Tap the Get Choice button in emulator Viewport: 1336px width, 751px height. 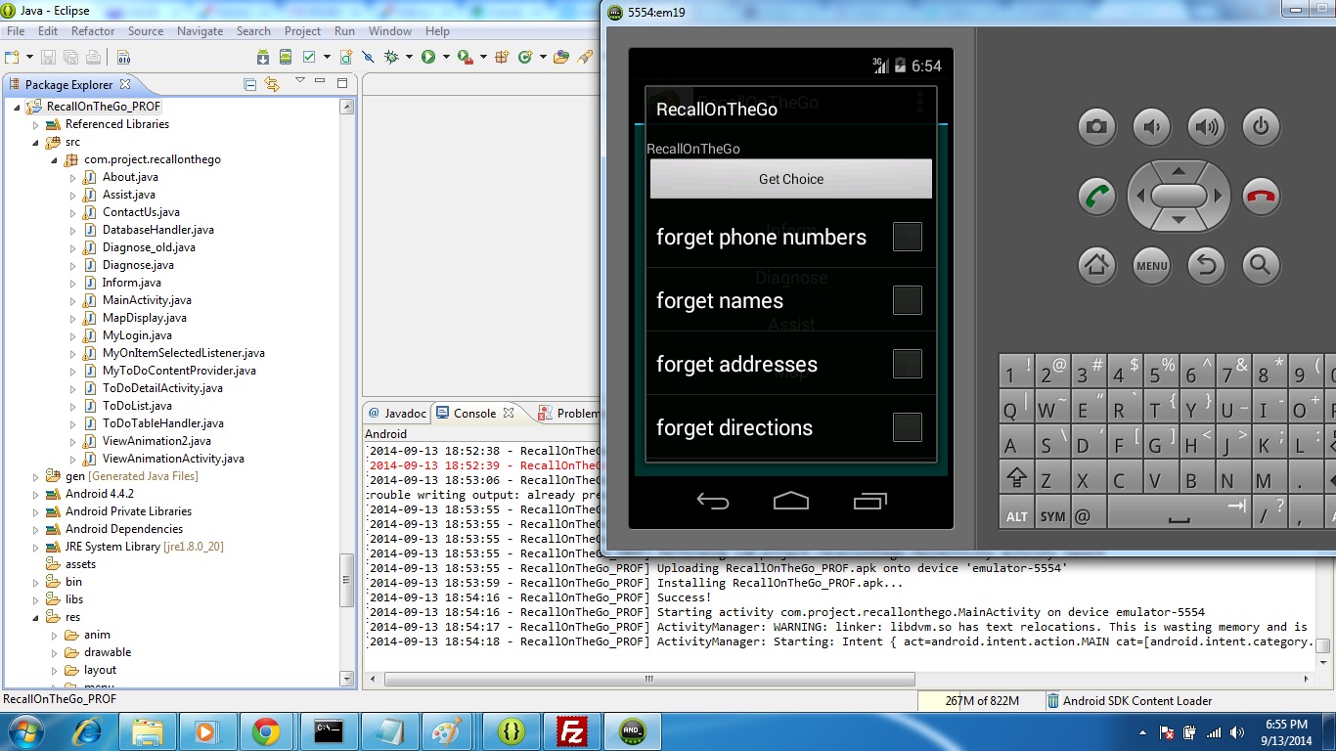point(791,179)
